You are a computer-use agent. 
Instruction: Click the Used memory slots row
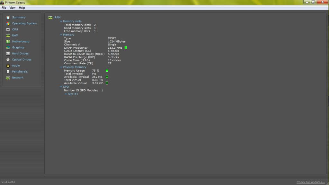click(x=80, y=28)
